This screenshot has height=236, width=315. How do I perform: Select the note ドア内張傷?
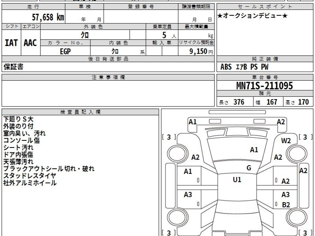(x=18, y=155)
